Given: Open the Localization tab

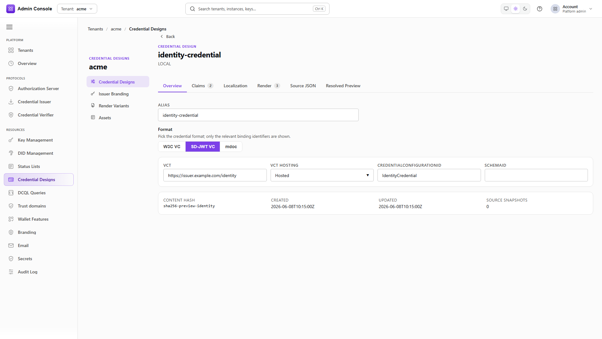Looking at the screenshot, I should click(235, 86).
